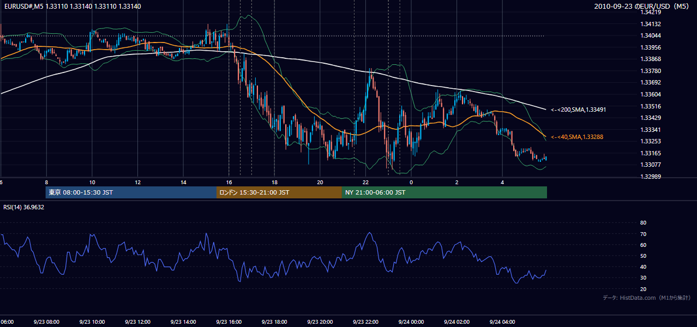Click price axis value 1.33780
The height and width of the screenshot is (327, 697).
[651, 71]
